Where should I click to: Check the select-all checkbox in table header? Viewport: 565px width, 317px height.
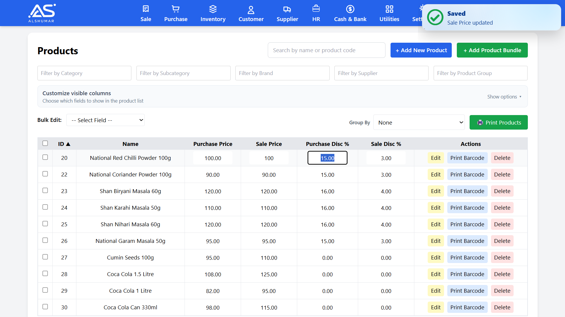(45, 143)
